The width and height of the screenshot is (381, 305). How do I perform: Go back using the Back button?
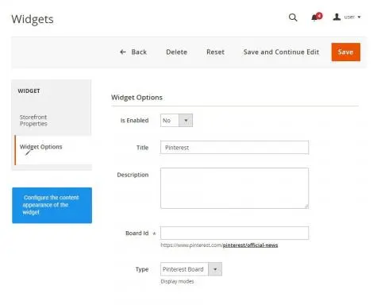pos(133,52)
